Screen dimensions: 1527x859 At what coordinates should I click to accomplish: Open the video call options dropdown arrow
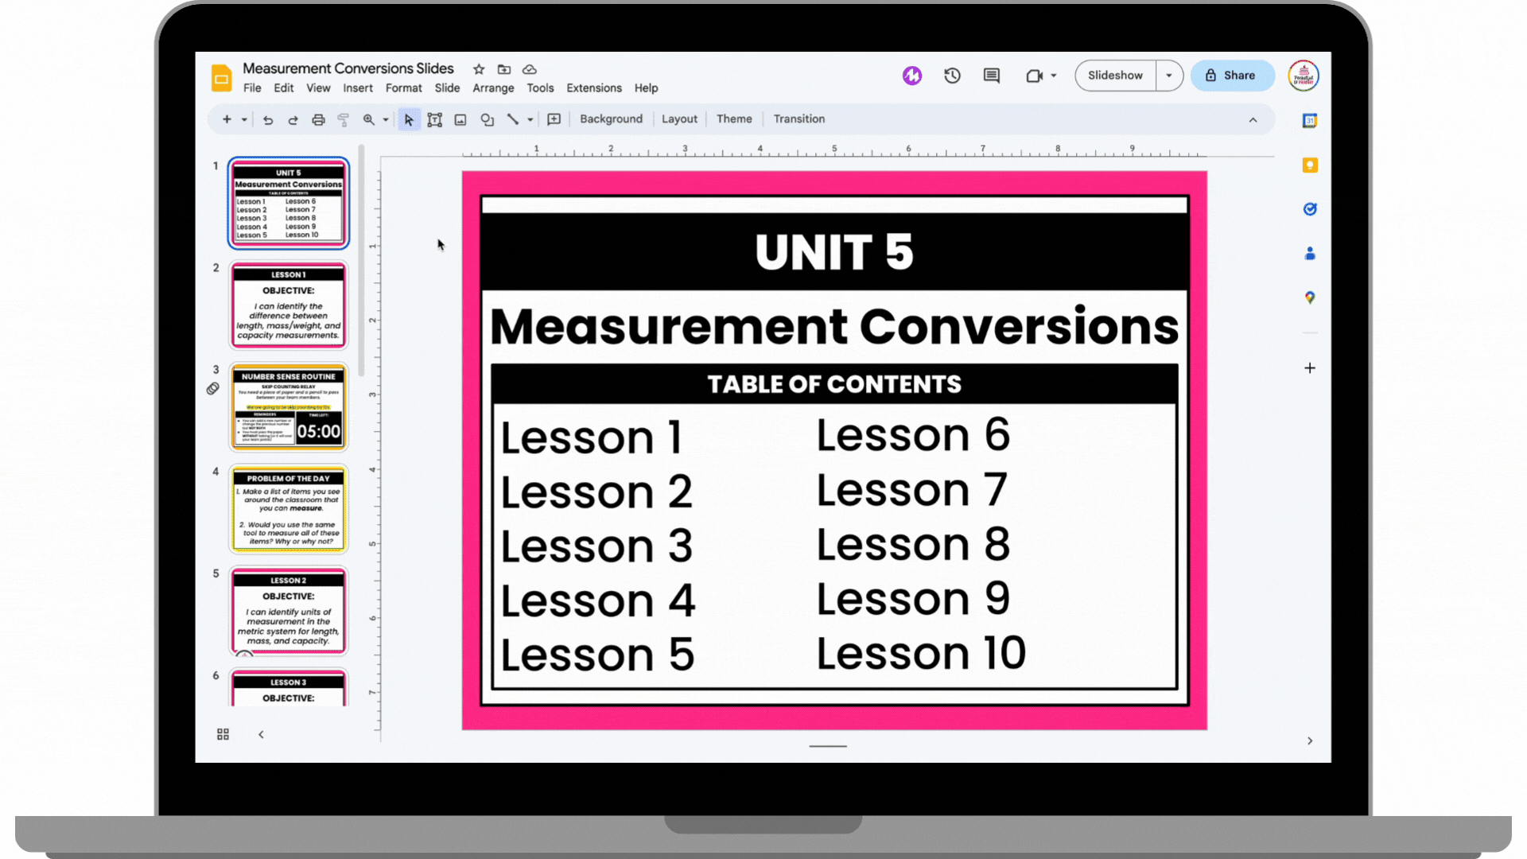1054,76
